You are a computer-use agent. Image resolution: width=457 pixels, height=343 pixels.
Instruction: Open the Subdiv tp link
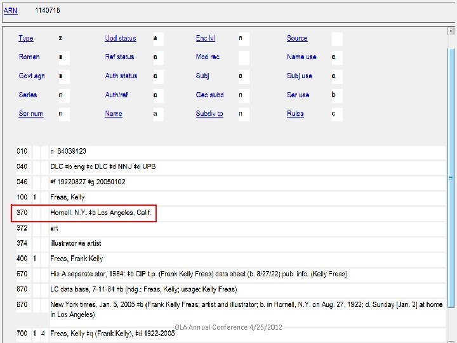209,114
